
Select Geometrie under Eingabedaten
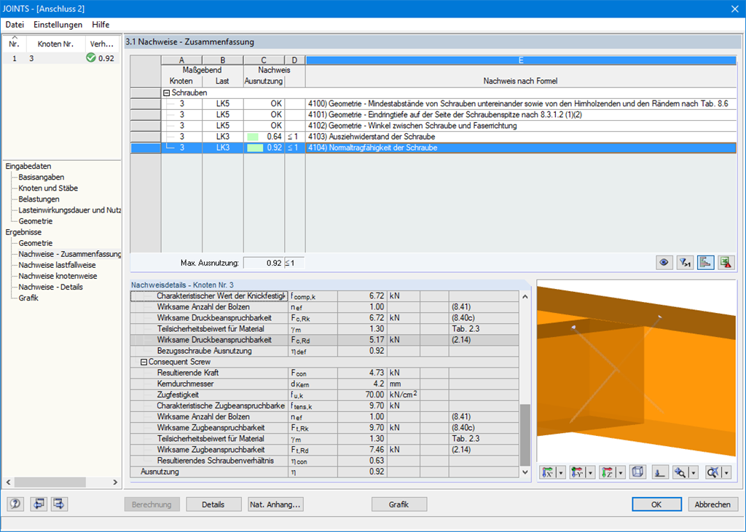35,221
